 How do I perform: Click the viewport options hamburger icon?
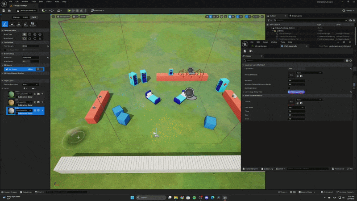tap(53, 17)
